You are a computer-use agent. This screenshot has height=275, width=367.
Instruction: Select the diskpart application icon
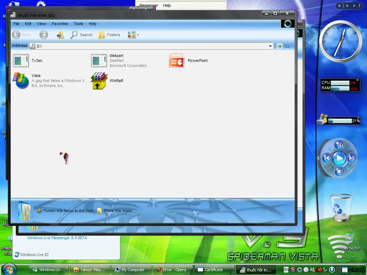[99, 60]
